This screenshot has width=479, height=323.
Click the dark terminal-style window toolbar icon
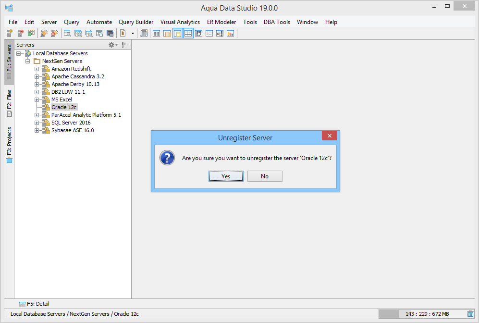[x=110, y=33]
